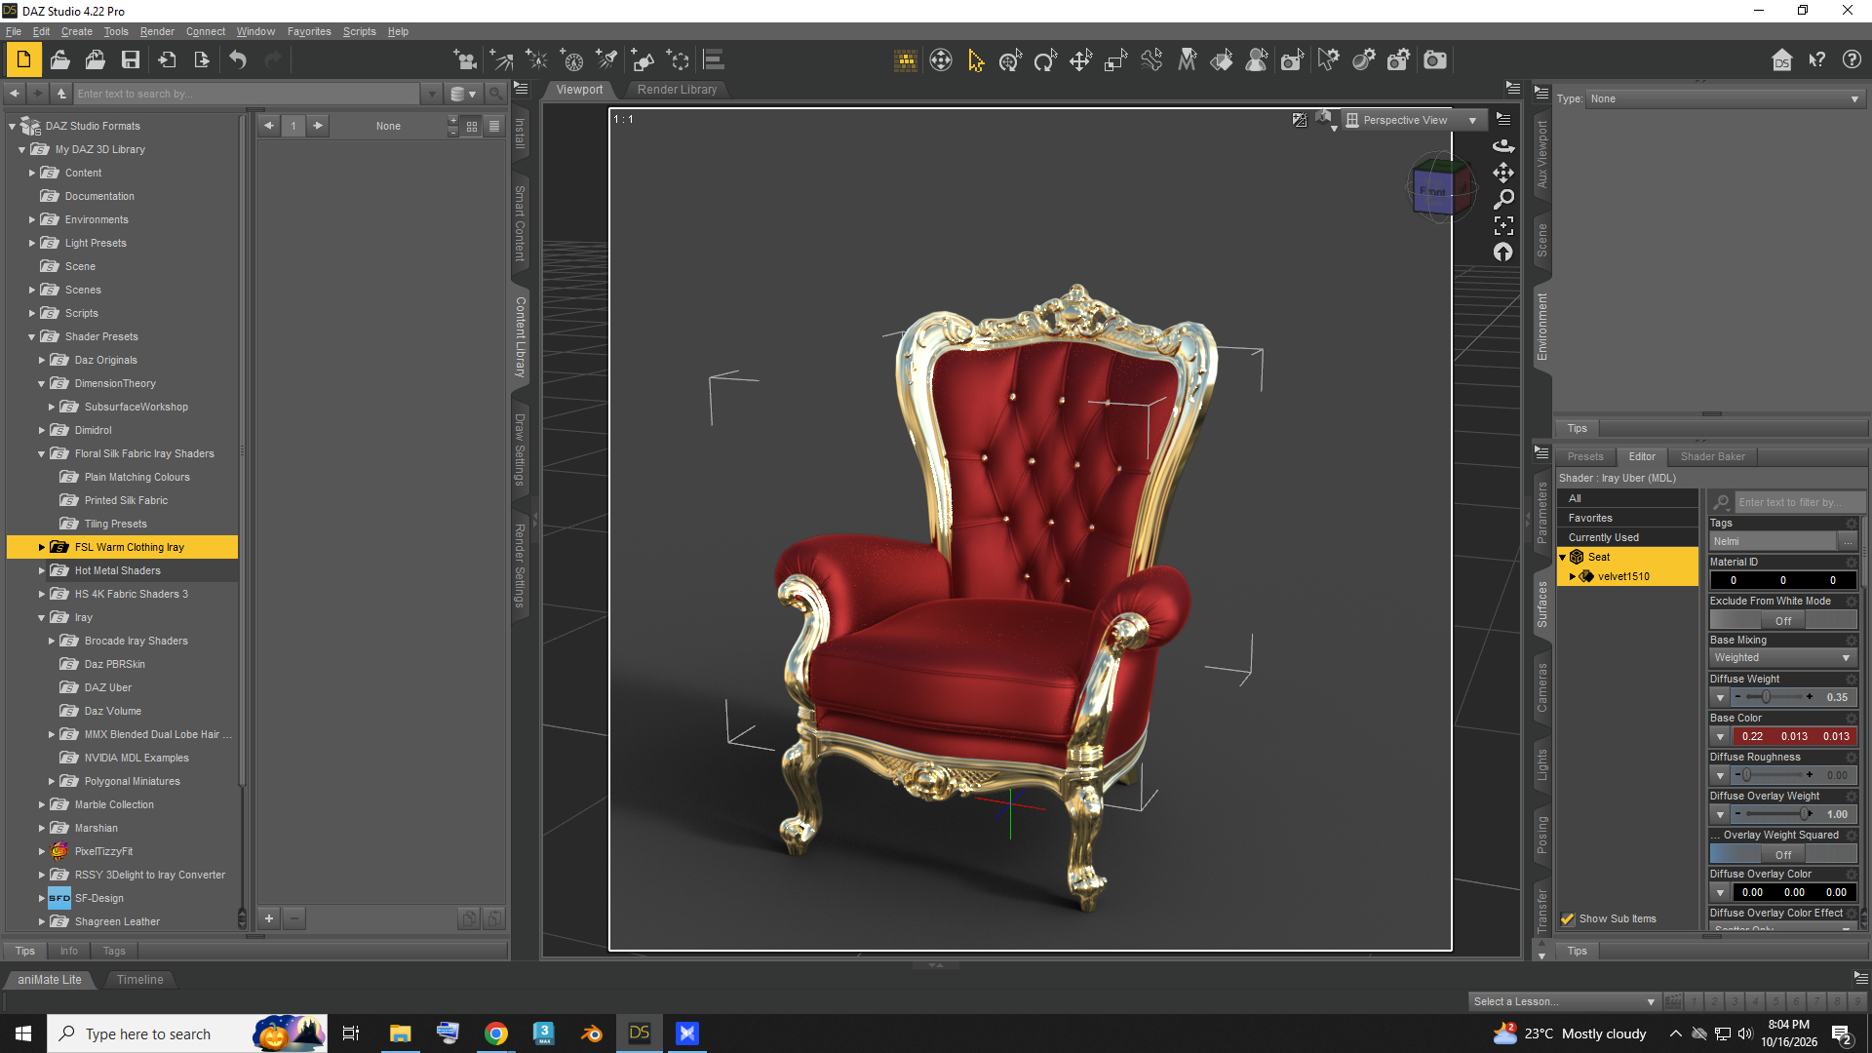Viewport: 1872px width, 1053px height.
Task: Select the Scale tool icon
Action: (1115, 60)
